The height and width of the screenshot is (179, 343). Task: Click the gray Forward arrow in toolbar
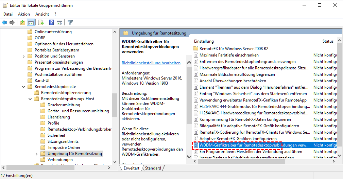click(x=12, y=23)
